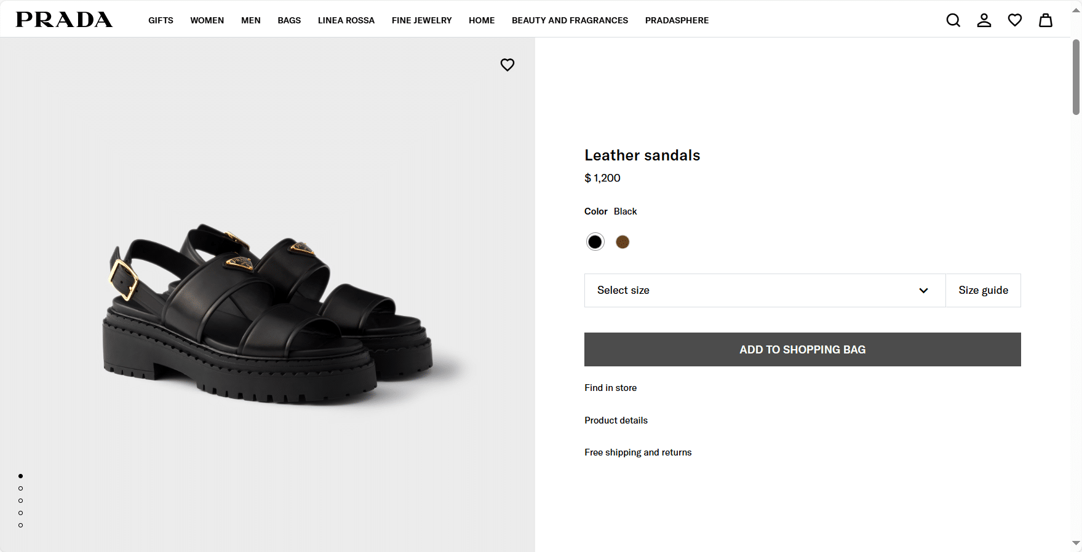Click scrollbar up arrow
This screenshot has width=1082, height=552.
(x=1076, y=10)
